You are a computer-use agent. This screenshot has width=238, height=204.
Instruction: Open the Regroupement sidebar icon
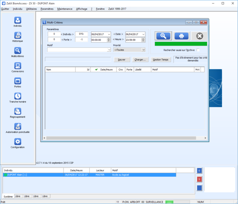[18, 111]
